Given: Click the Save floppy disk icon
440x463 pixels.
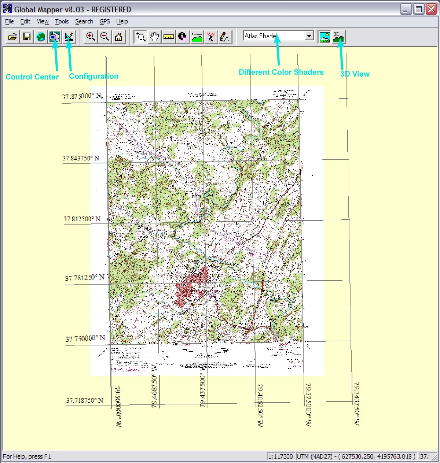Looking at the screenshot, I should 26,37.
